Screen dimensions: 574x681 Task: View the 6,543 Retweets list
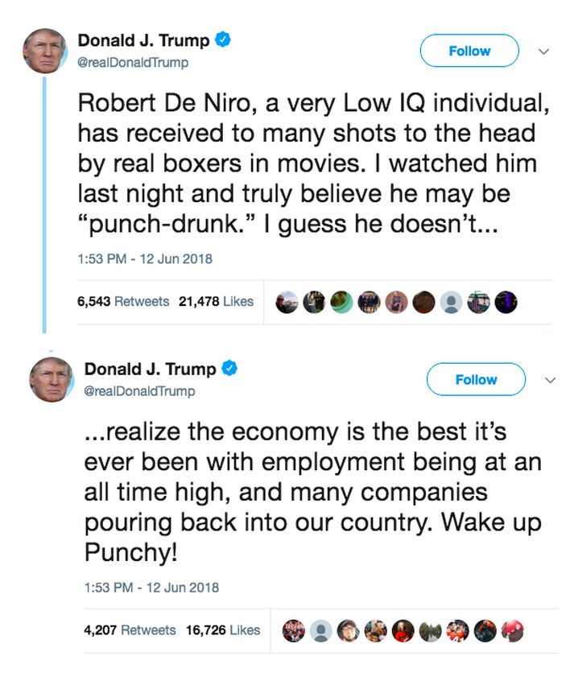pos(123,301)
